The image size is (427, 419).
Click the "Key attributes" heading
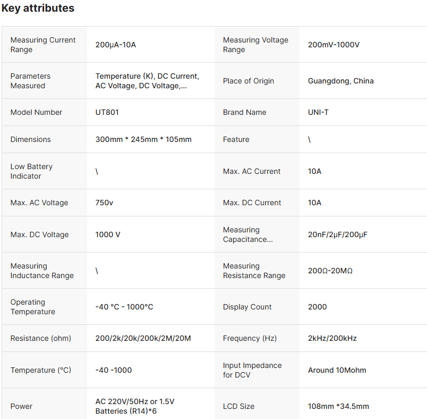(x=38, y=9)
